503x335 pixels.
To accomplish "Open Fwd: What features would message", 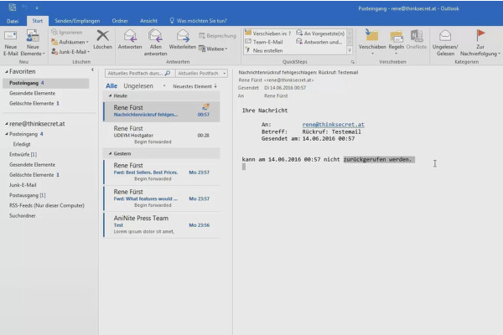I will tap(162, 198).
